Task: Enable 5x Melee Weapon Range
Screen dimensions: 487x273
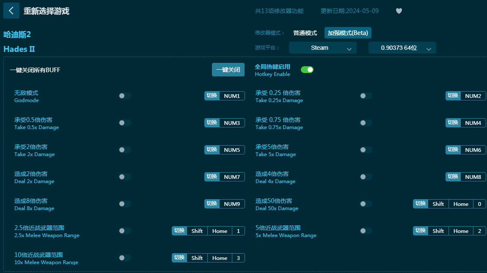Action: pyautogui.click(x=366, y=230)
